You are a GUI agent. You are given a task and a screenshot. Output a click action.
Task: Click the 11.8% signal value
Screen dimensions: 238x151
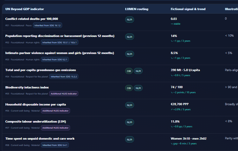[x=175, y=122]
